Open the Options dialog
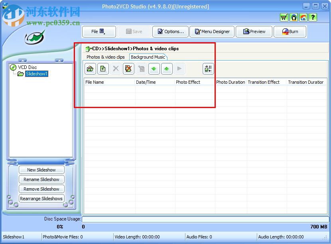Viewport: 331px width, 244px height. coord(170,31)
